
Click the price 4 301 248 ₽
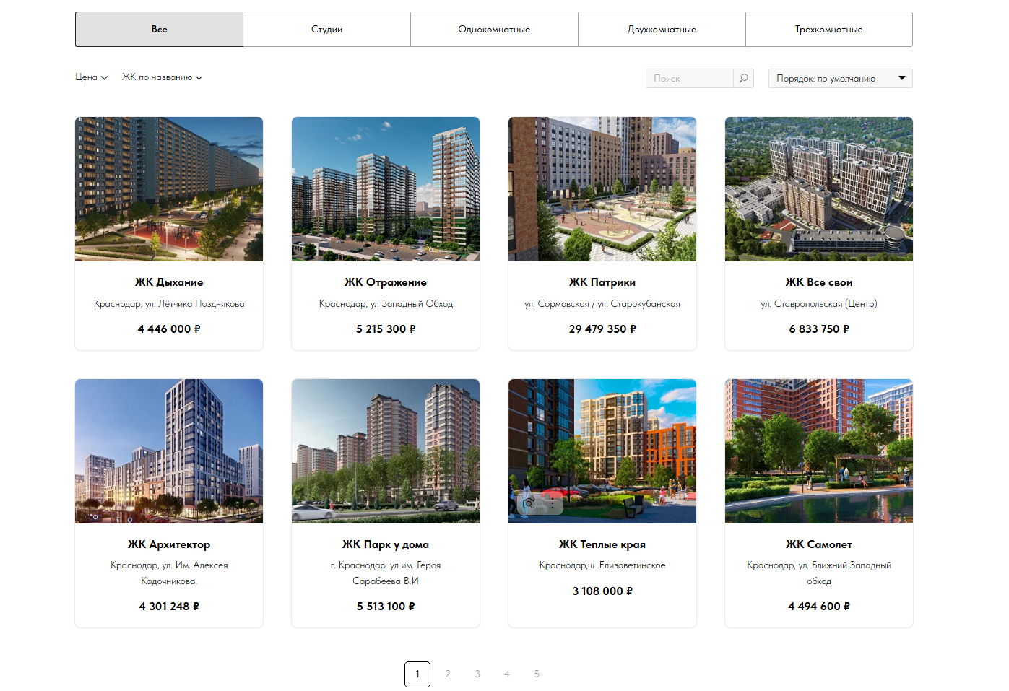point(169,606)
